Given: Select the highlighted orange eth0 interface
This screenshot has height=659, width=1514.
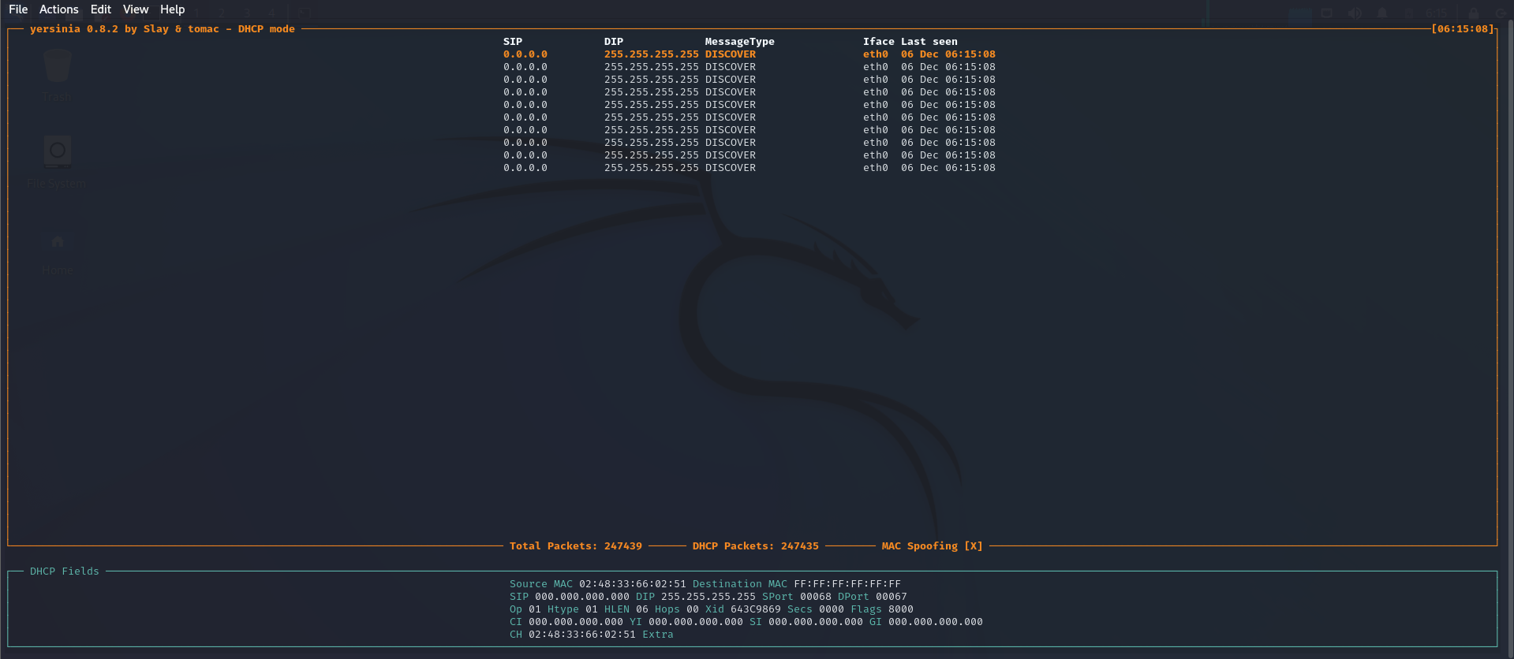Looking at the screenshot, I should [876, 54].
